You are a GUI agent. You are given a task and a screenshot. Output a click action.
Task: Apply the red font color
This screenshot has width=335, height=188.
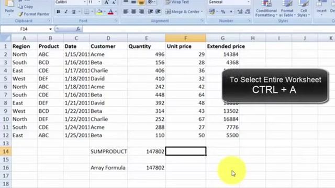[110, 11]
